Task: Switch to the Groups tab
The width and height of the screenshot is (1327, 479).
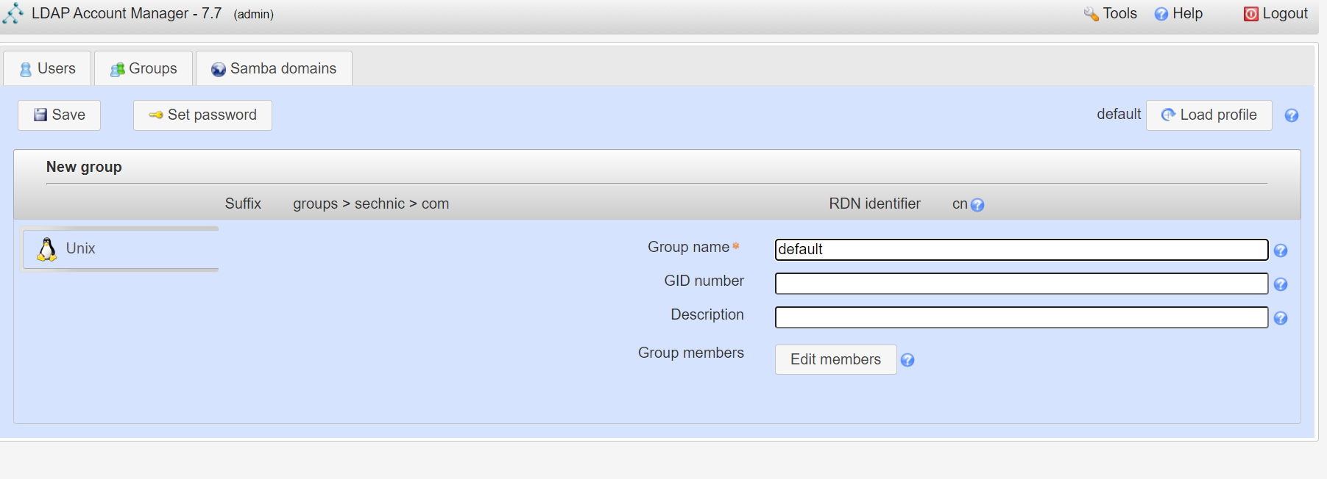Action: (144, 68)
